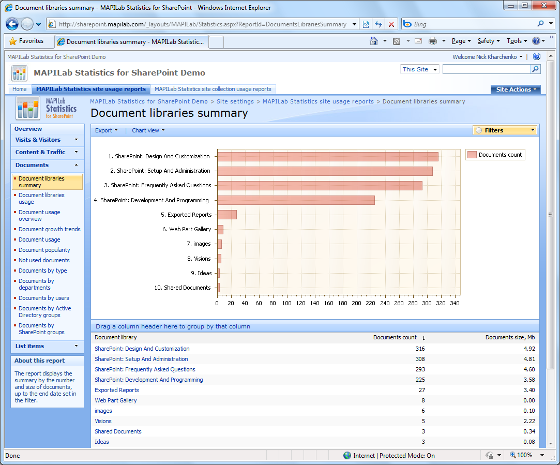Collapse the Documents section
Viewport: 560px width, 465px height.
tap(47, 165)
